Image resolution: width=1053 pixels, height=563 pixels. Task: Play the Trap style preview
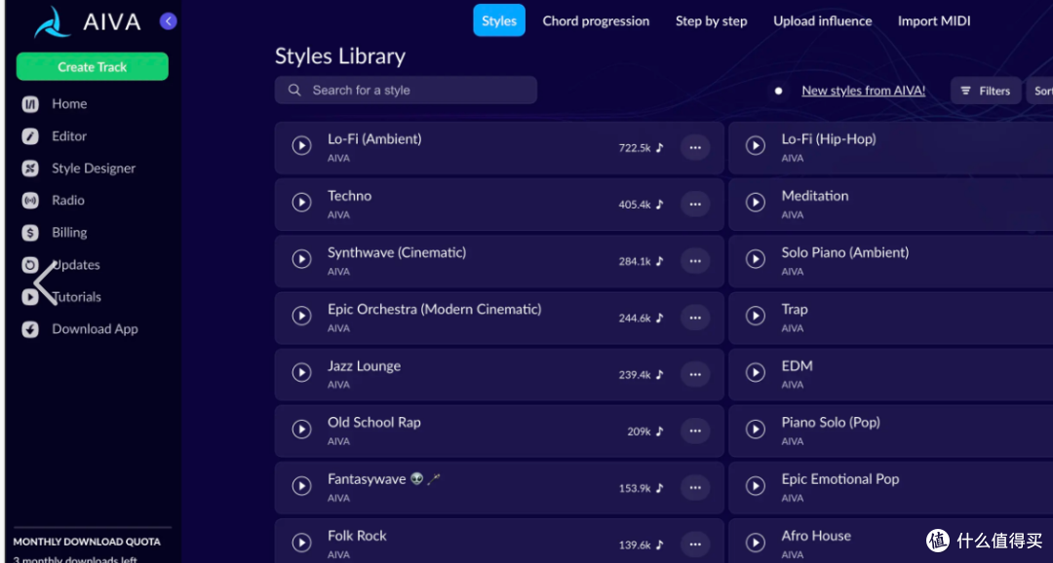(x=756, y=316)
